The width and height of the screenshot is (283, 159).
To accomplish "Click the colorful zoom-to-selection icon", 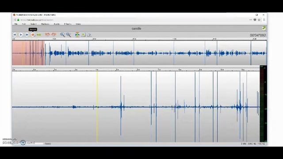I will click(77, 34).
